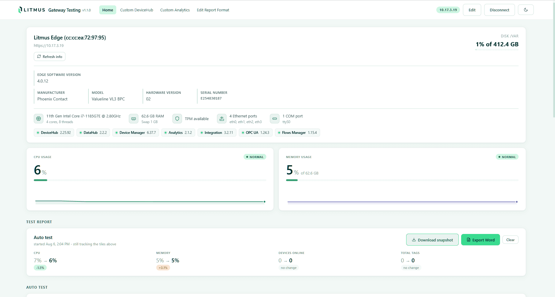Select the DeviceHub 2.25.92 chip
555x297 pixels.
point(54,133)
